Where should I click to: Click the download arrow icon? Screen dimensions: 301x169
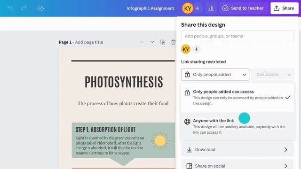click(x=189, y=150)
